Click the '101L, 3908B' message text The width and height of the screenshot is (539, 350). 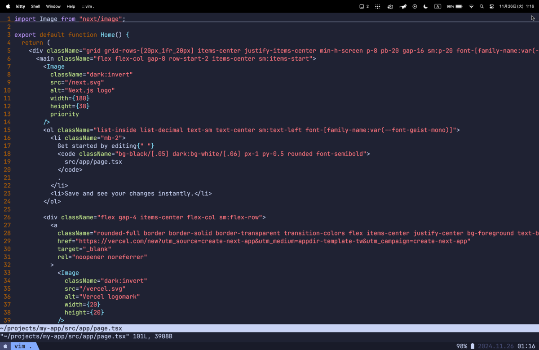coord(153,336)
